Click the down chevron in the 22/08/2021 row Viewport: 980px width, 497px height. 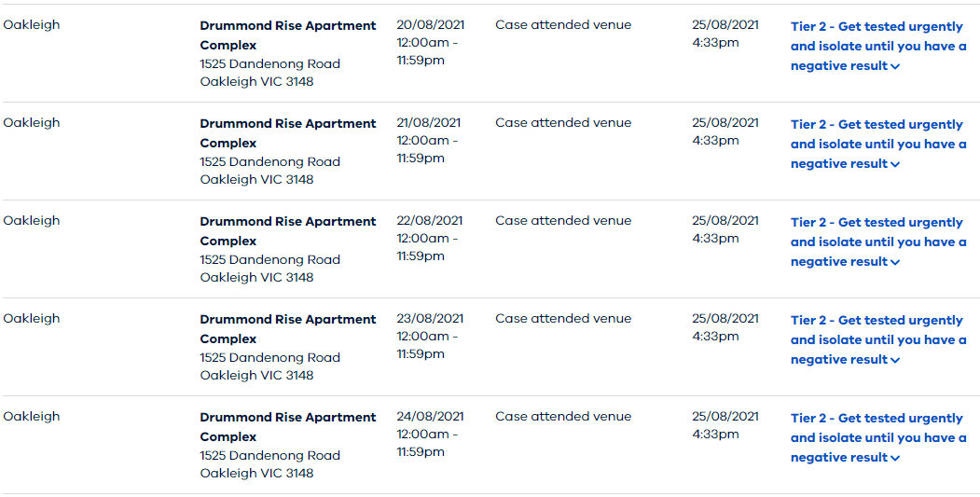pos(895,263)
